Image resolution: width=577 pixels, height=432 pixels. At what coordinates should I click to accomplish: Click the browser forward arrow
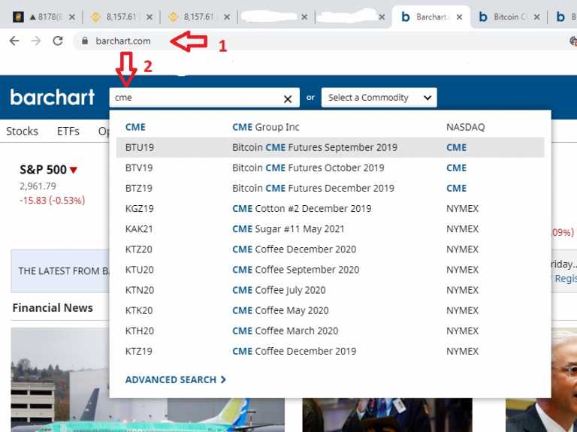[x=36, y=41]
